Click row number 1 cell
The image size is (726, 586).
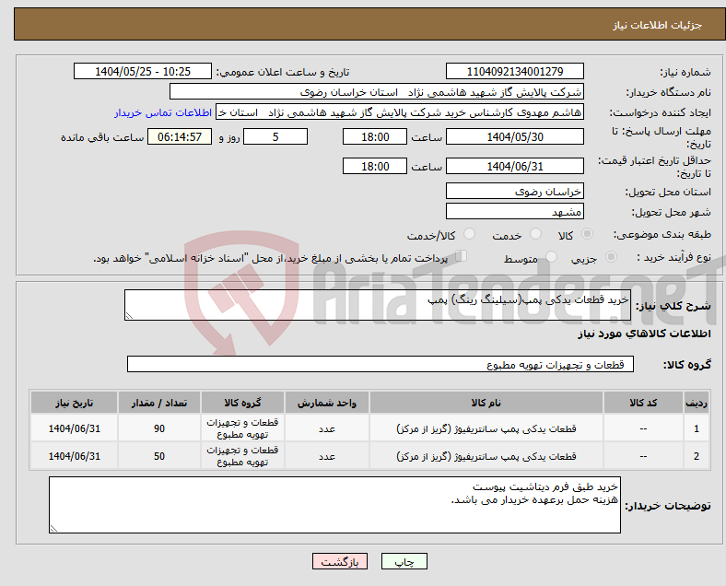tap(697, 428)
